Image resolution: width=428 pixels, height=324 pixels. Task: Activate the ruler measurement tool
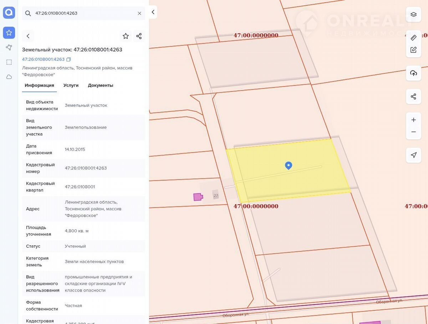coord(413,37)
